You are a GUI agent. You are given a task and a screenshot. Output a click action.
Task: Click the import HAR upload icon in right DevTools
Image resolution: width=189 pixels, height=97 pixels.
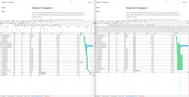(x=127, y=23)
